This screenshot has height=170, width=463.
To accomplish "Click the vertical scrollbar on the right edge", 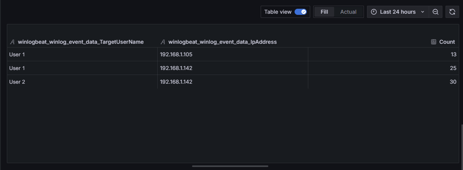I will coord(462,145).
